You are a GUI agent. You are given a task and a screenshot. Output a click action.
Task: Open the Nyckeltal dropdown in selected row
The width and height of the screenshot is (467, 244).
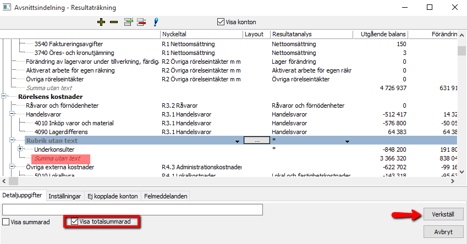(x=237, y=142)
